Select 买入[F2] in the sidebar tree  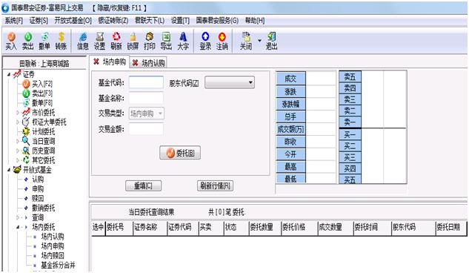(42, 84)
